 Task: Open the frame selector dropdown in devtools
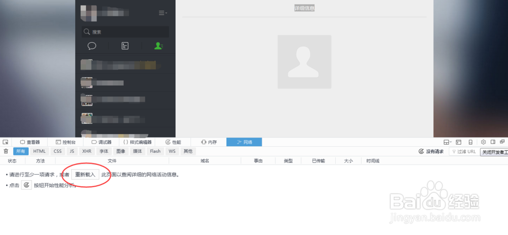pyautogui.click(x=448, y=142)
